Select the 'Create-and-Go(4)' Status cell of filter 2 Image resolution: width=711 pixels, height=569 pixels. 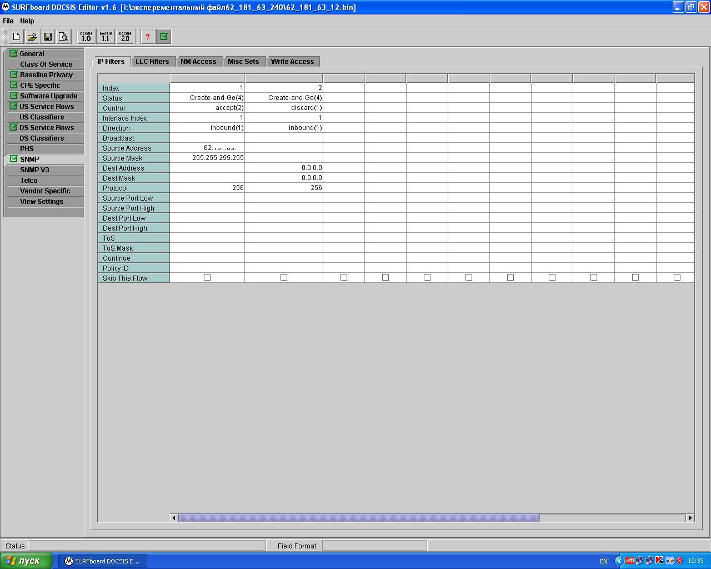[284, 98]
